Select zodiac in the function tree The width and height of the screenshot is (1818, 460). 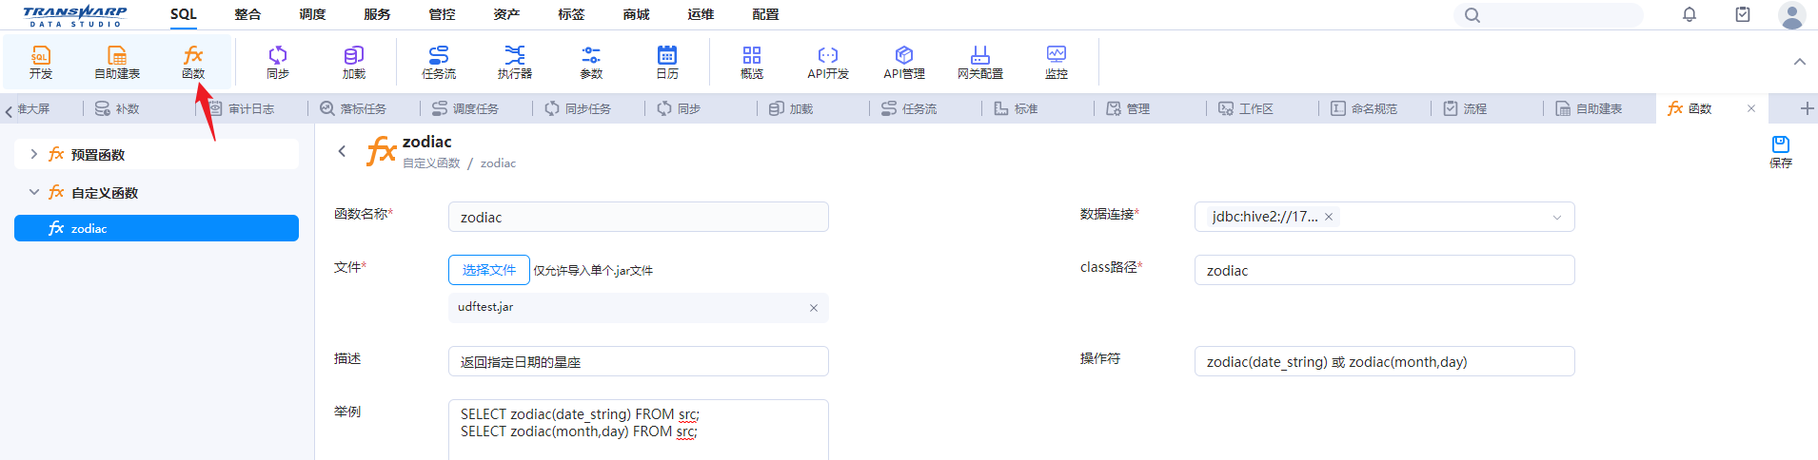156,228
